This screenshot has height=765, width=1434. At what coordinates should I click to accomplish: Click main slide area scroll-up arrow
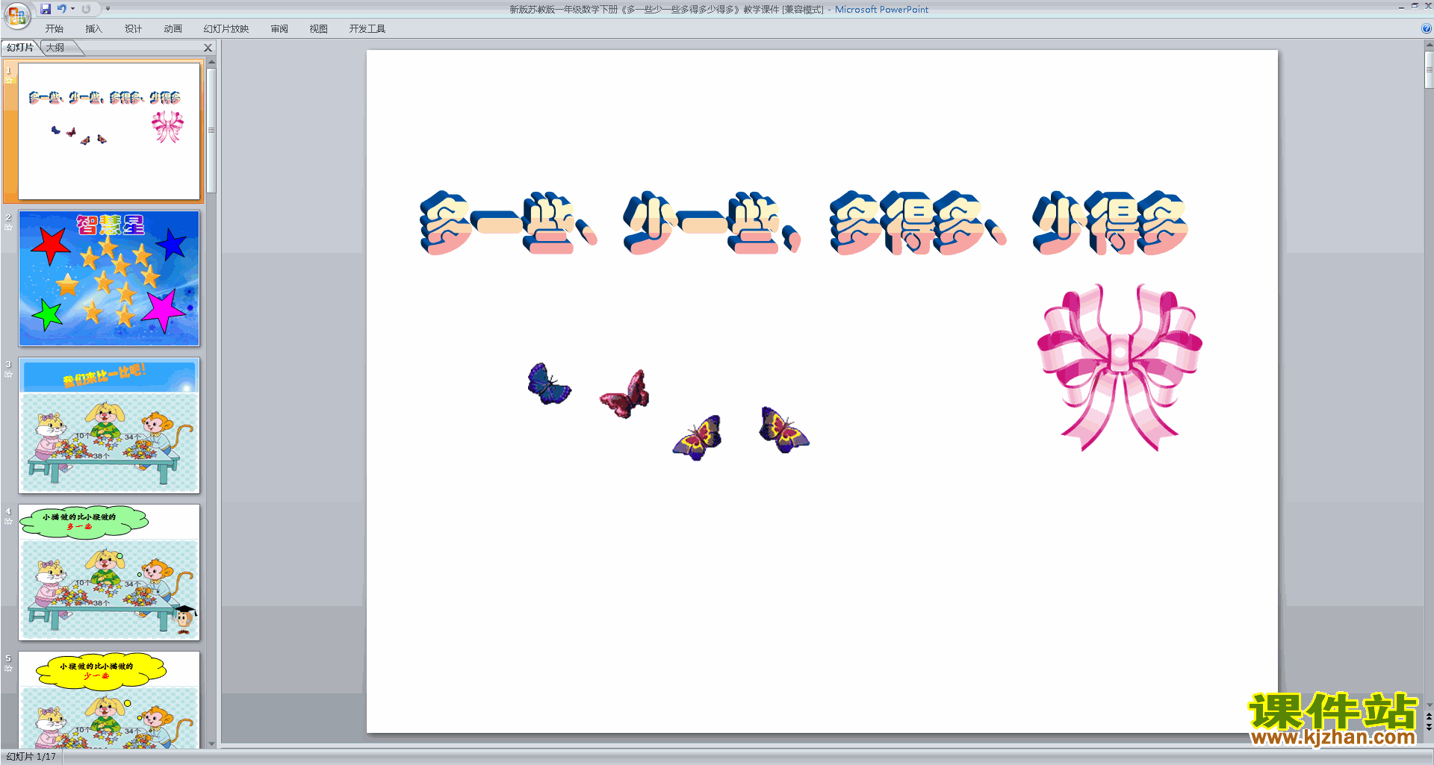click(x=1429, y=45)
